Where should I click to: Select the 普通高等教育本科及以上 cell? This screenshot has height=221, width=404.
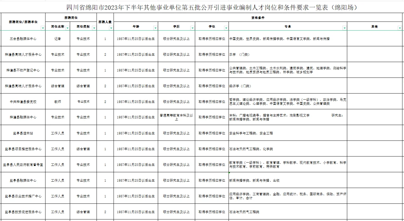[176, 117]
